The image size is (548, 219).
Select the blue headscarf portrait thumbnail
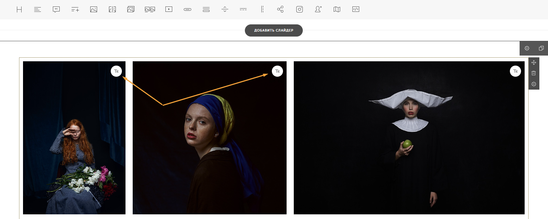(210, 138)
